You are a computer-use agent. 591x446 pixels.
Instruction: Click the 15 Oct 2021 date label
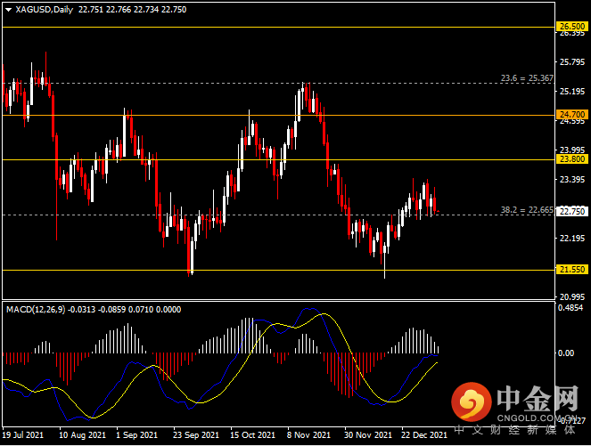click(253, 435)
